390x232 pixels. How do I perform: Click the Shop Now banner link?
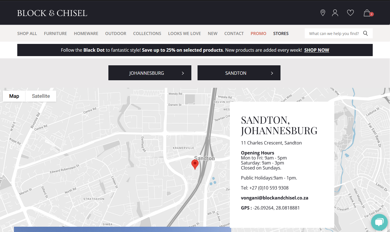click(316, 50)
